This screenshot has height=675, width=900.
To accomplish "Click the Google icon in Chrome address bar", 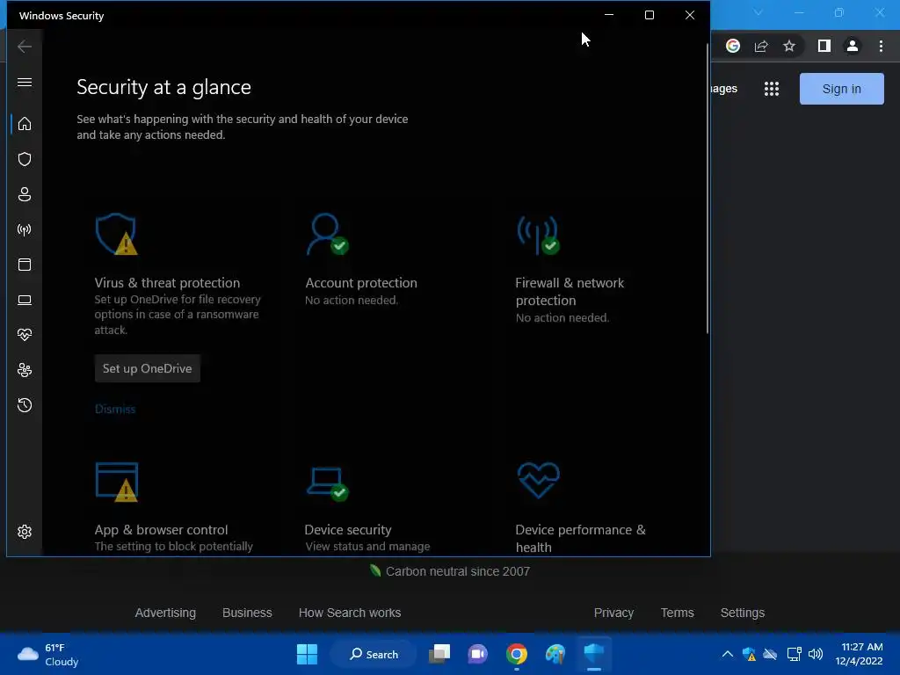I will 732,46.
